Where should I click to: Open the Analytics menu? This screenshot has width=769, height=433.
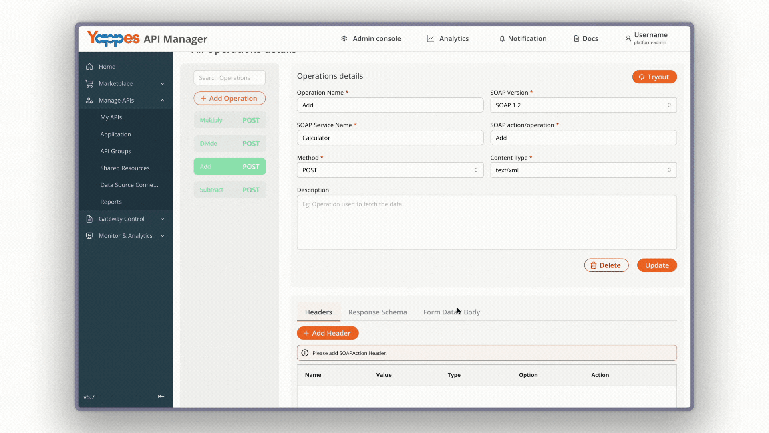pyautogui.click(x=448, y=38)
